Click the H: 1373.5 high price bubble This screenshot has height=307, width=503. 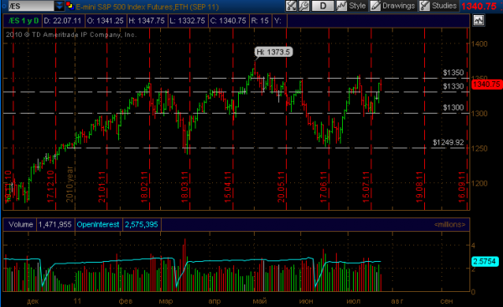coord(273,52)
